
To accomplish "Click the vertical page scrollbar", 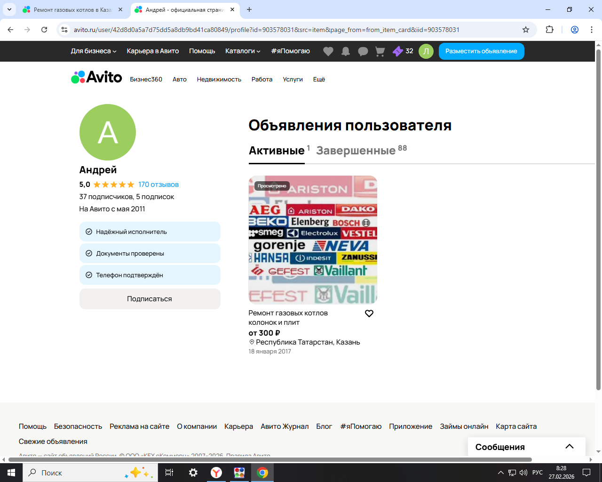I will pos(598,219).
